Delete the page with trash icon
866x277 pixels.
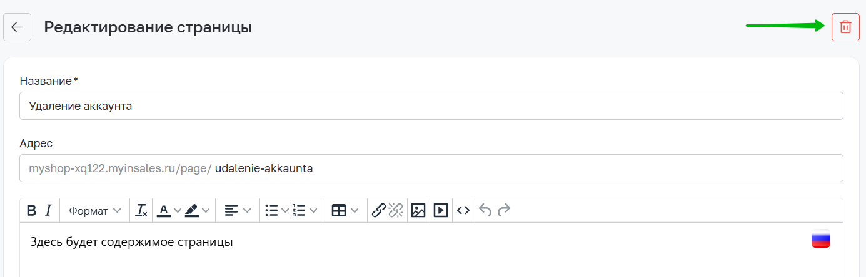(845, 27)
